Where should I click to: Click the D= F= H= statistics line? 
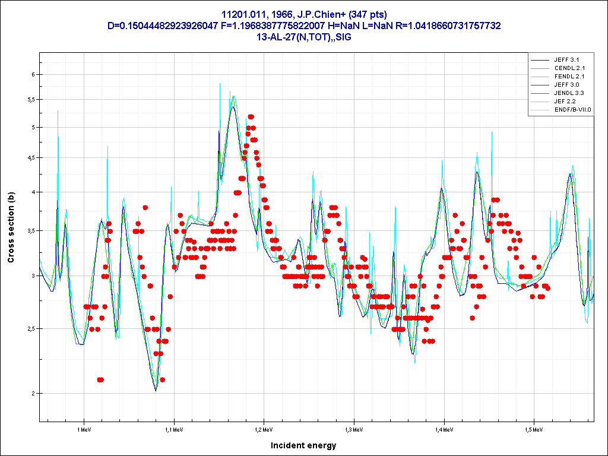[304, 26]
